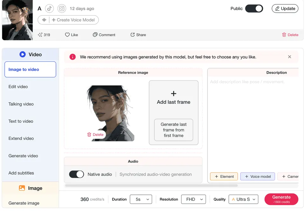Viewport: 305px width, 211px height.
Task: Click the plus icon to add last frame
Action: click(173, 94)
